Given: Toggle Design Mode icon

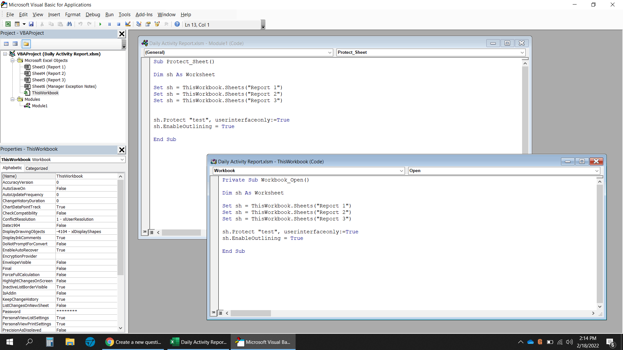Looking at the screenshot, I should [128, 24].
